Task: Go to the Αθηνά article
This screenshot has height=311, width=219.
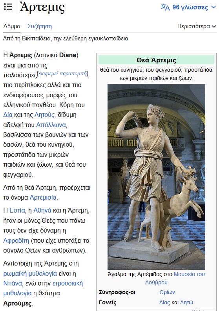Action: (x=42, y=210)
